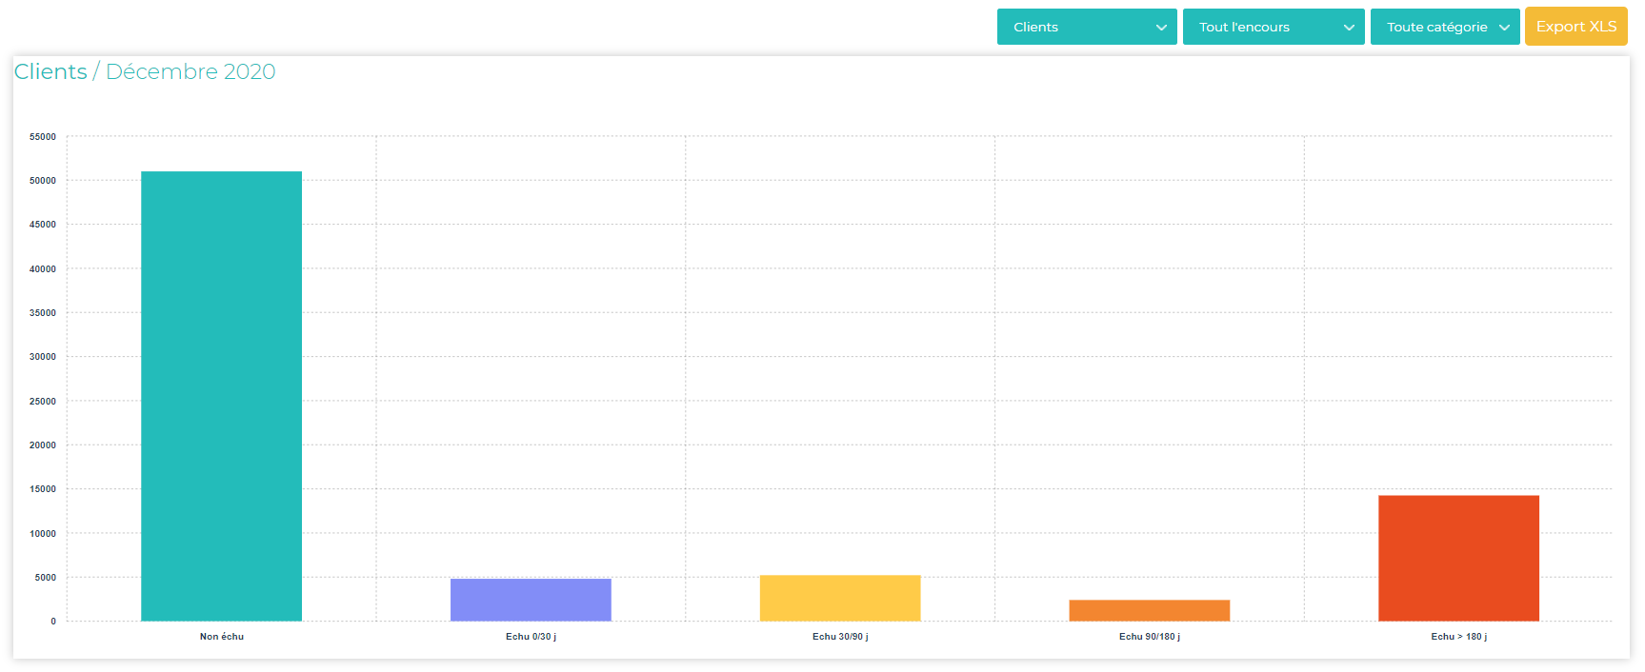Click the Clients / Décembre 2020 title
1645x672 pixels.
145,71
